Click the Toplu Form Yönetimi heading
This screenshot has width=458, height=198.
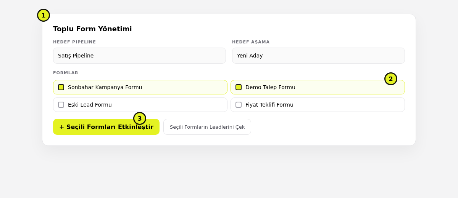(92, 29)
